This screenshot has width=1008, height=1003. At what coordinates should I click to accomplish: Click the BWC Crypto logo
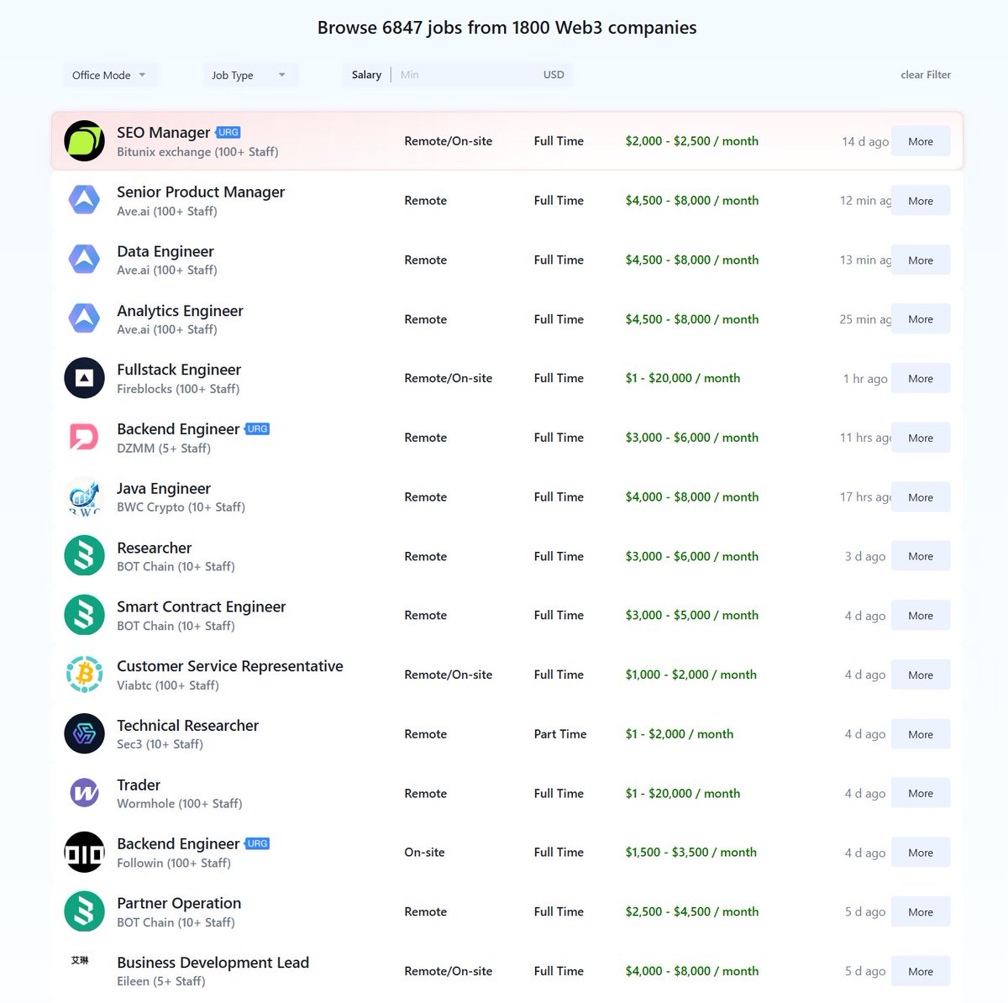click(84, 497)
